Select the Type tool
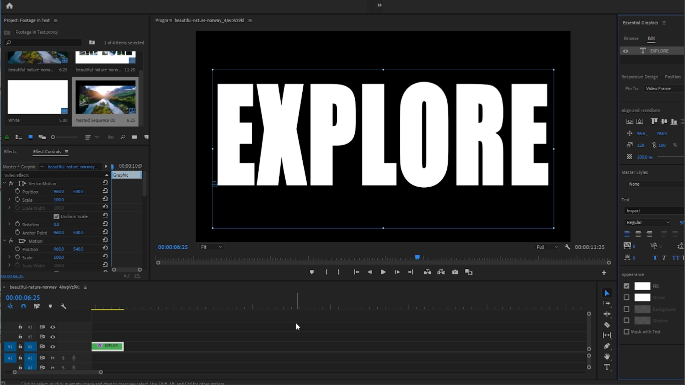 [607, 367]
